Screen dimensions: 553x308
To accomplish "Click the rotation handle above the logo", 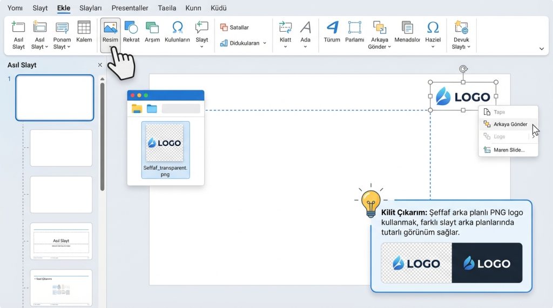I will click(463, 69).
